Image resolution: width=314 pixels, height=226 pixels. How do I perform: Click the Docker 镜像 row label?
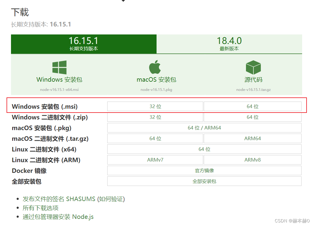29,171
